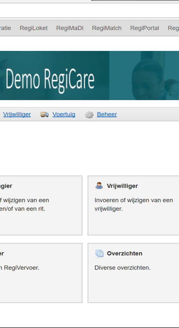179x328 pixels.
Task: Select the RegiMatch tab
Action: coord(107,28)
